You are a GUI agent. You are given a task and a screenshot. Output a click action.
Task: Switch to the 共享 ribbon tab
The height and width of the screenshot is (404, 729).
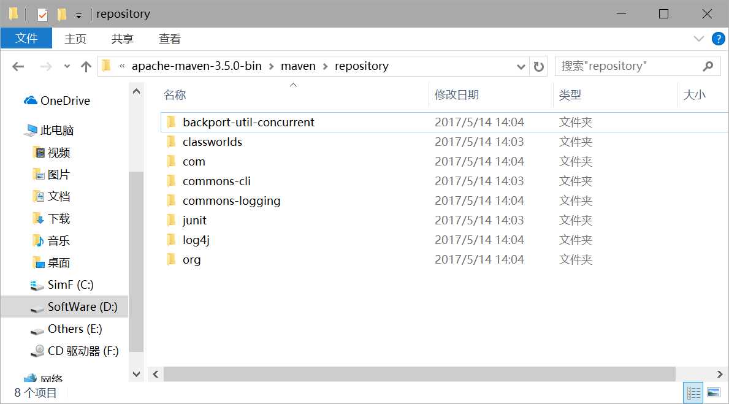pos(122,39)
